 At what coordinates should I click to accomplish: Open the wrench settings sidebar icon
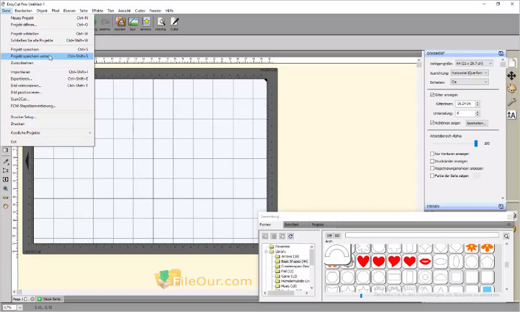tap(512, 102)
